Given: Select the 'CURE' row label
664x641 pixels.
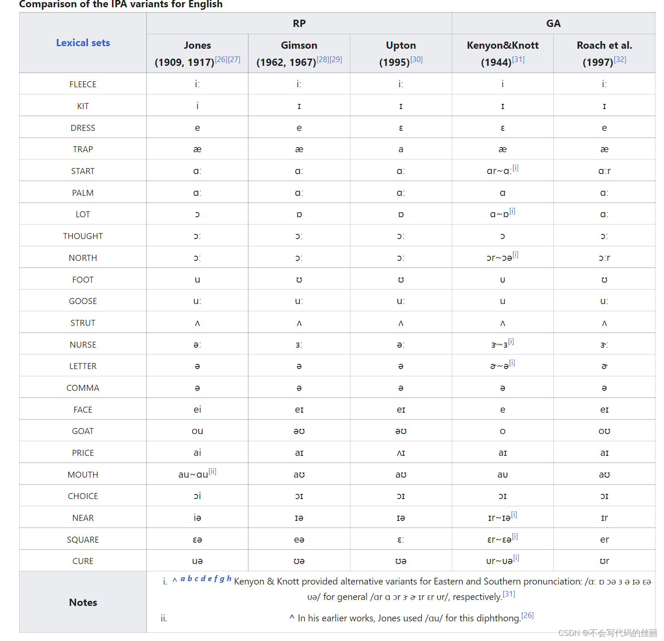Looking at the screenshot, I should (x=83, y=561).
